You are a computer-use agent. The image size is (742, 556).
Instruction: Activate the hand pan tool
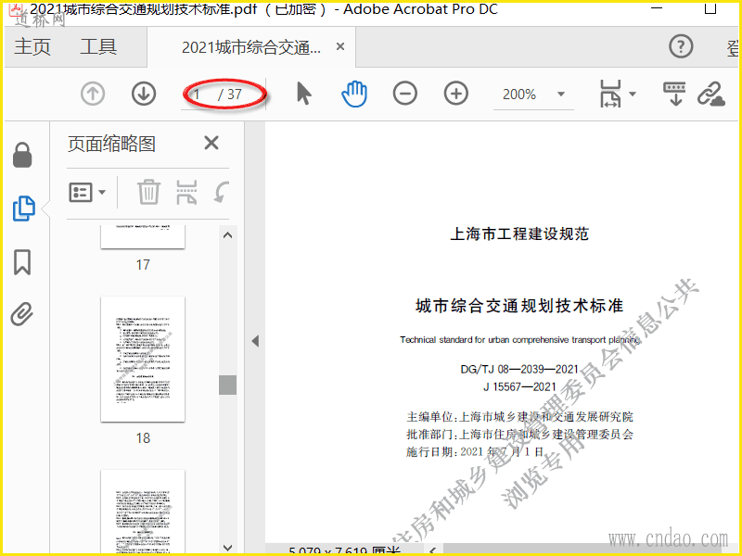pos(354,94)
